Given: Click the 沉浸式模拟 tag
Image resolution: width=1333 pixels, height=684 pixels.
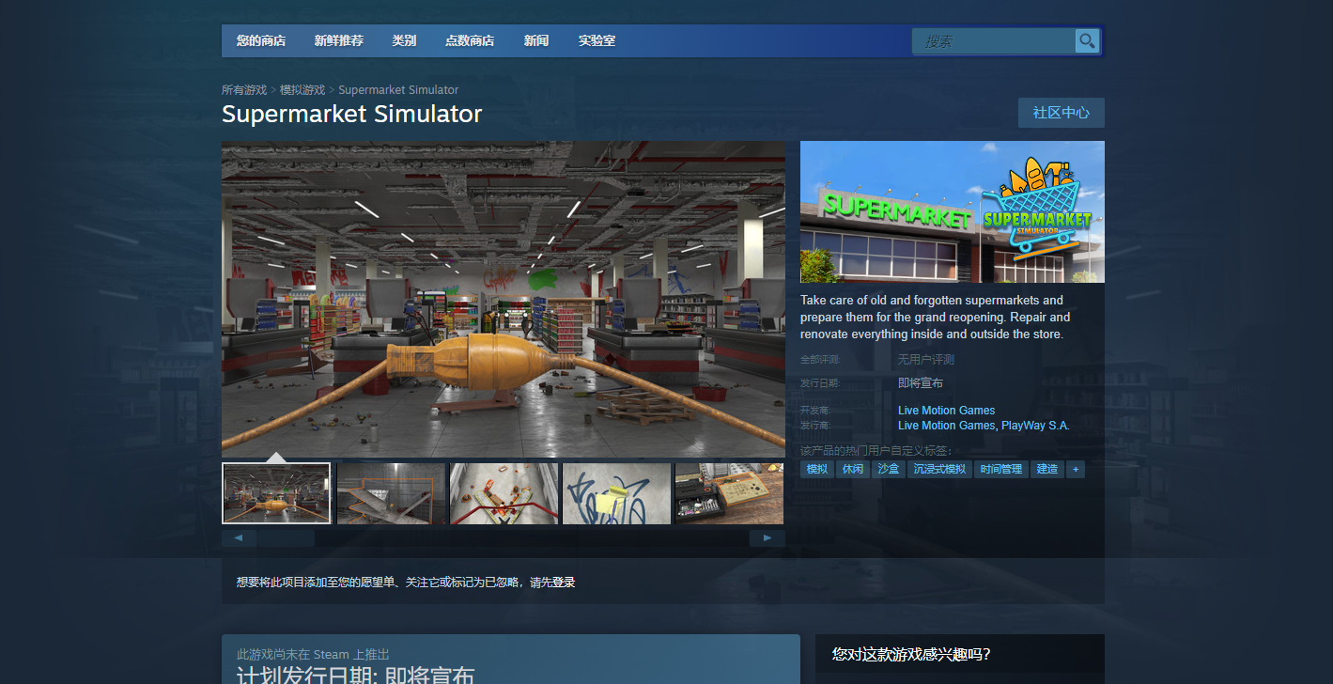Looking at the screenshot, I should [x=939, y=469].
